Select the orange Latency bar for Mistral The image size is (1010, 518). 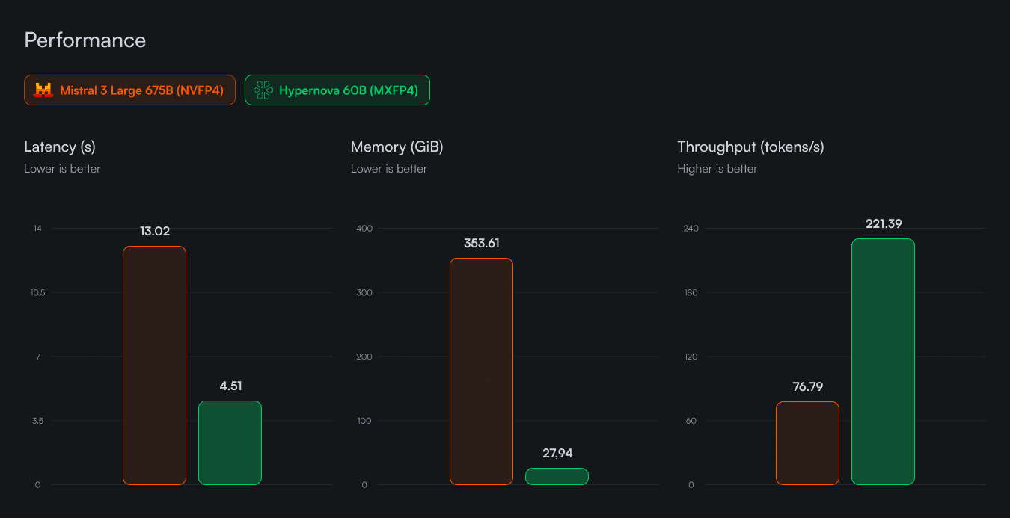coord(154,366)
